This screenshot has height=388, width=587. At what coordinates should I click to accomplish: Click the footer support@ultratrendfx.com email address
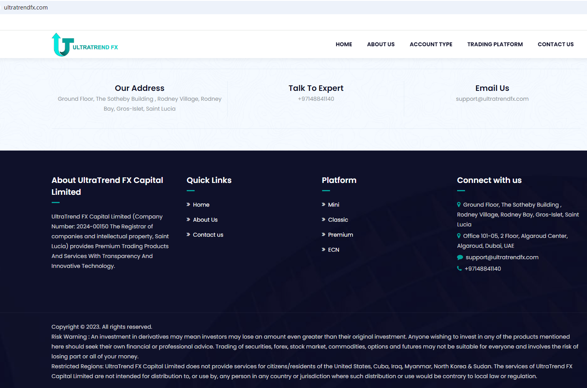[x=502, y=257]
